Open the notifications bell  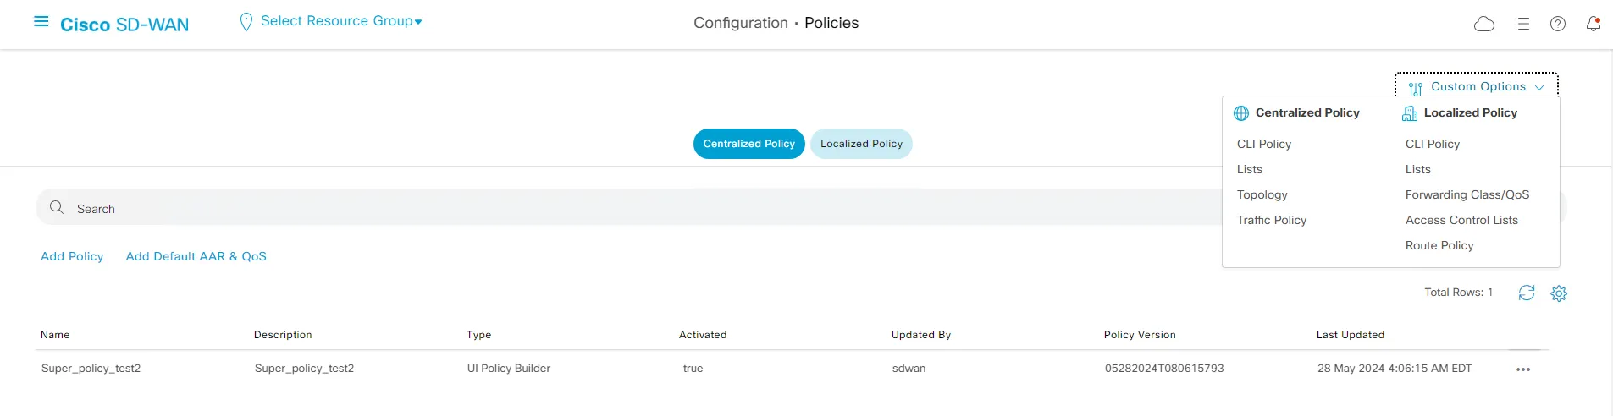pyautogui.click(x=1594, y=24)
